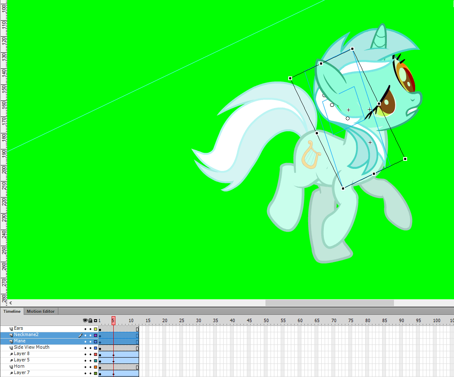Click the blue outline swatch of Mane

[96, 342]
